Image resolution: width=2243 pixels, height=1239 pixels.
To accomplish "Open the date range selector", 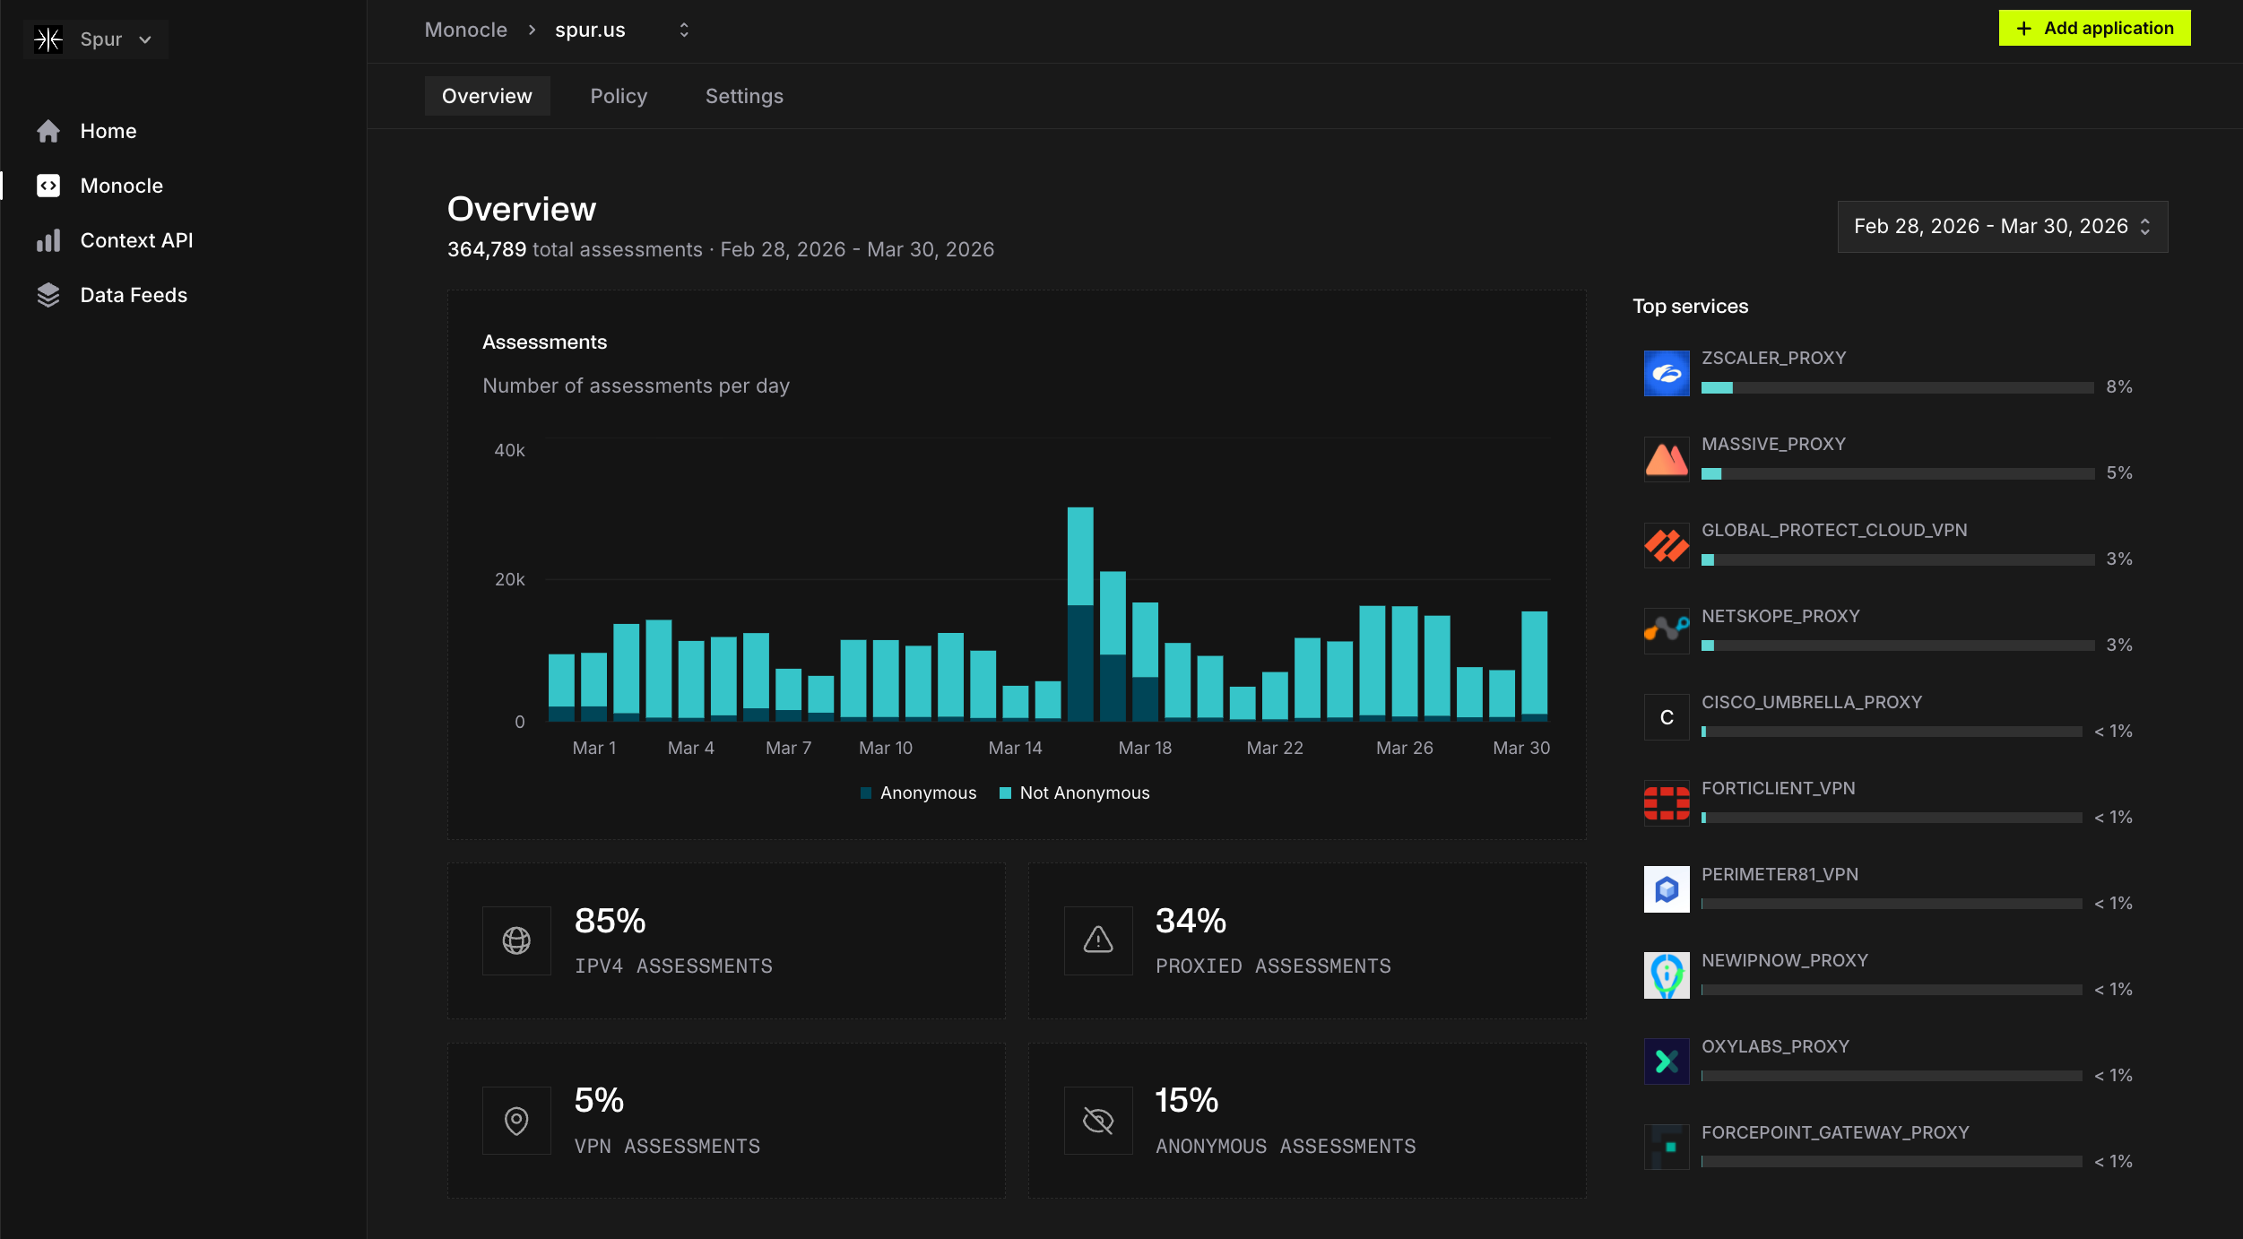I will (2002, 227).
